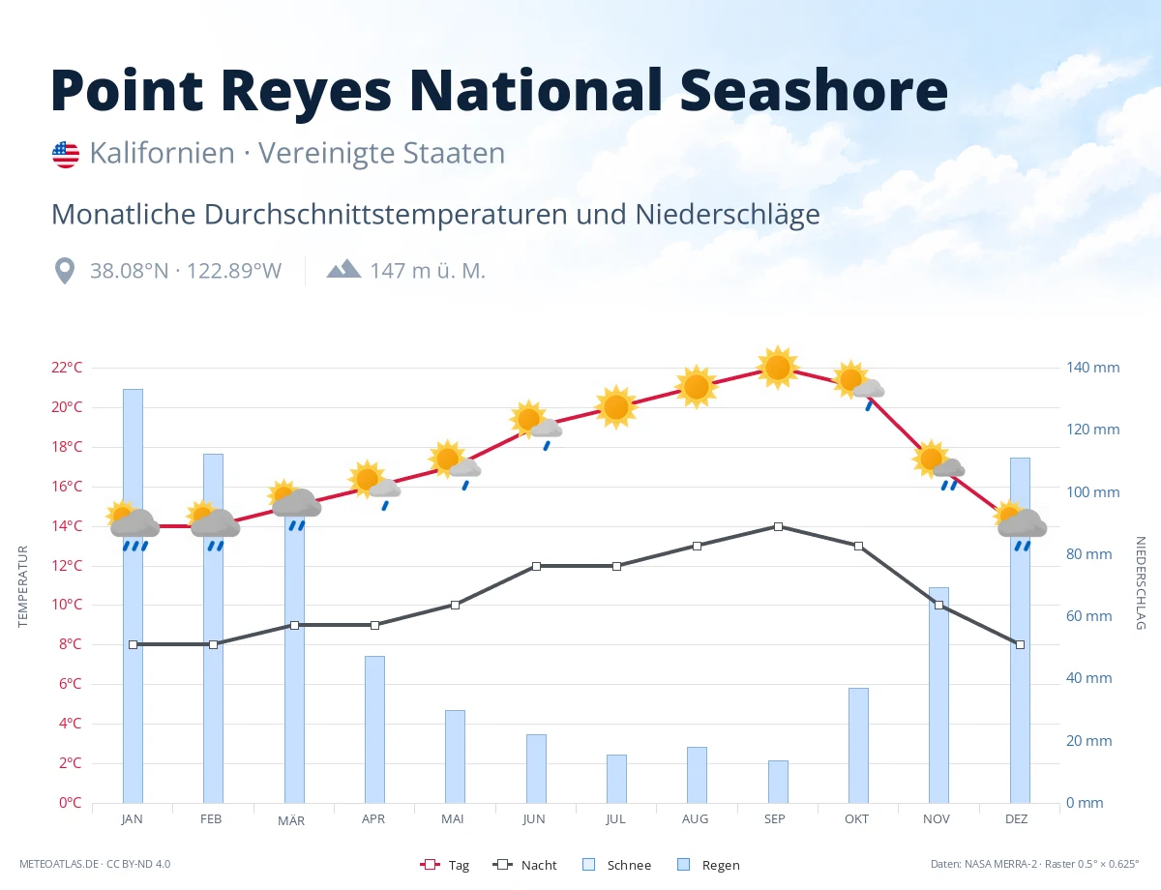
Task: Click the Tag legend line marker
Action: (431, 865)
